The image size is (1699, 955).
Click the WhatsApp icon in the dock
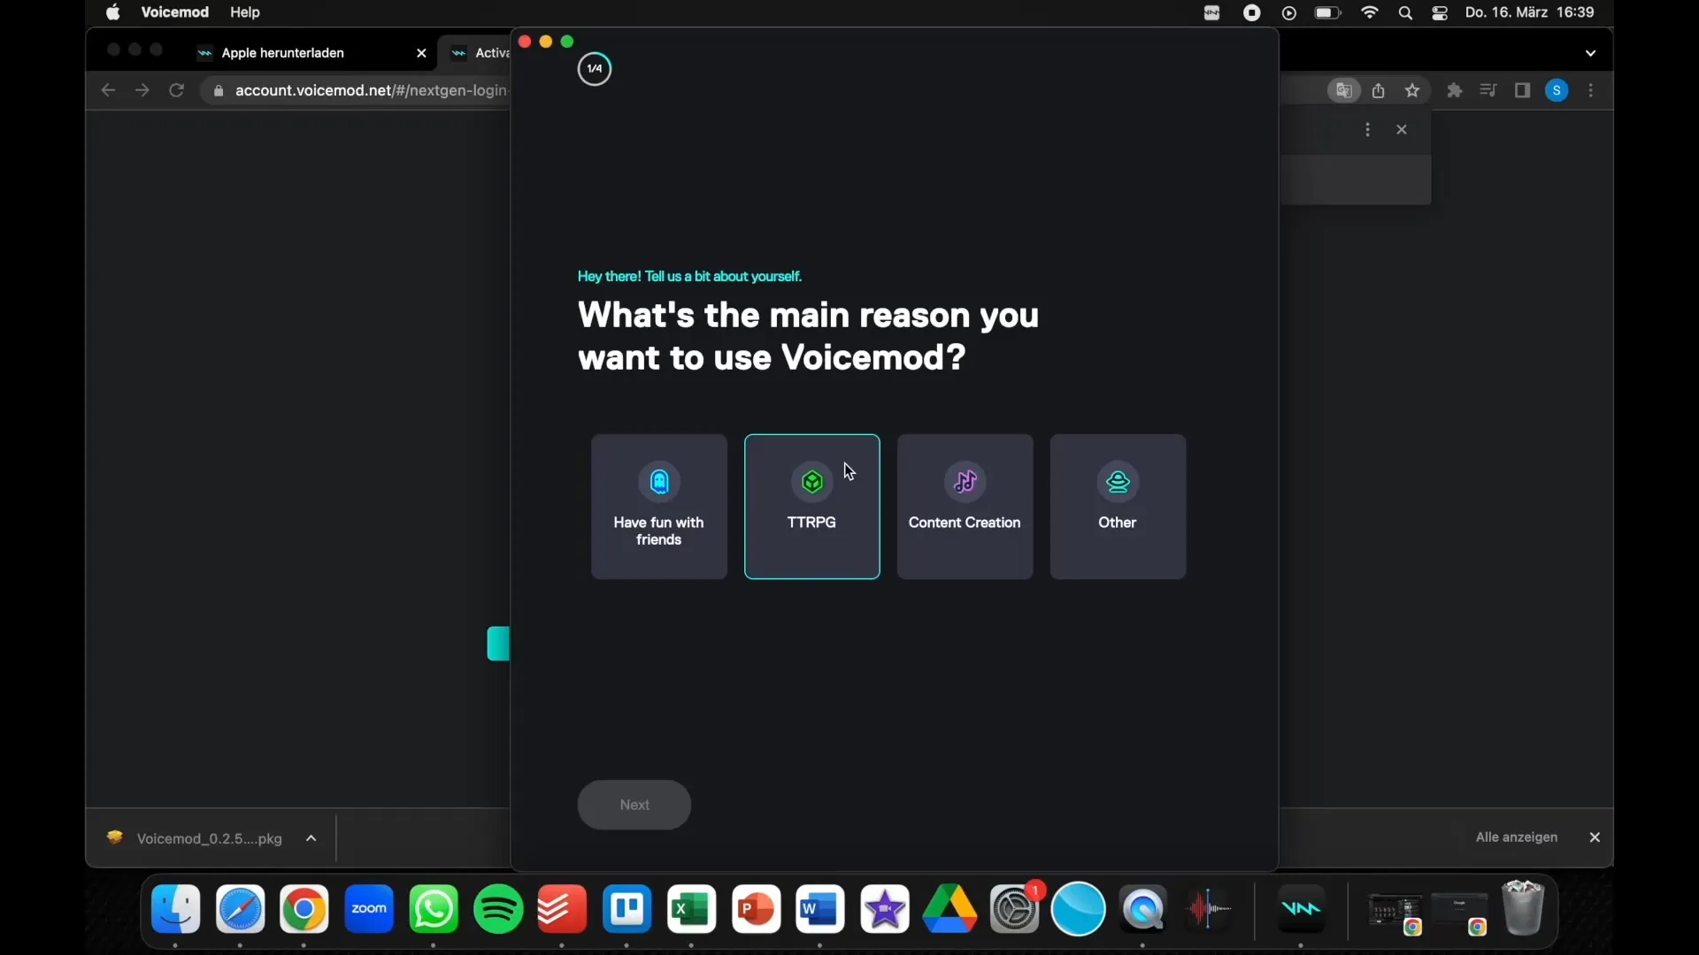pyautogui.click(x=433, y=908)
